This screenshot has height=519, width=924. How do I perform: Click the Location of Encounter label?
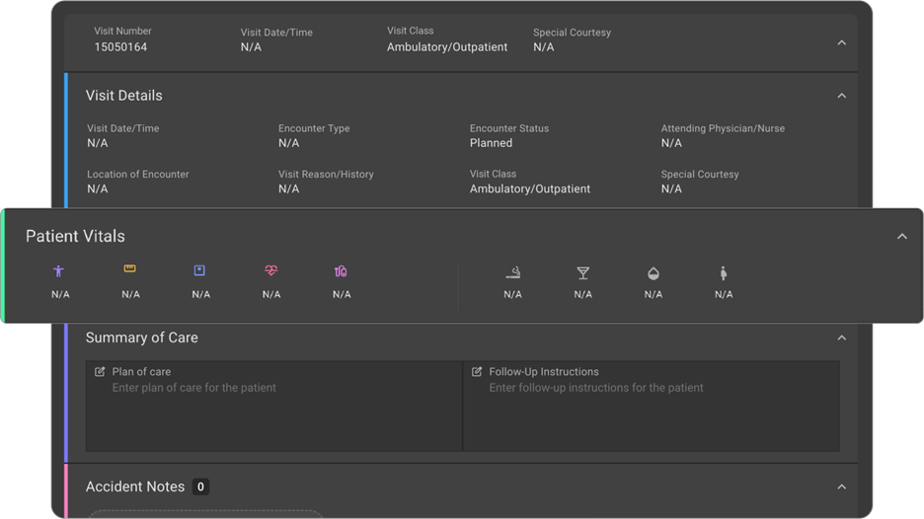pos(138,175)
